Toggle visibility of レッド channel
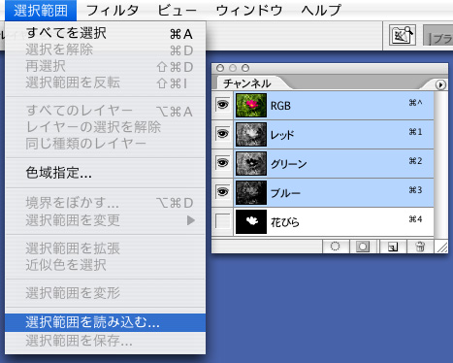453x363 pixels. pos(223,133)
